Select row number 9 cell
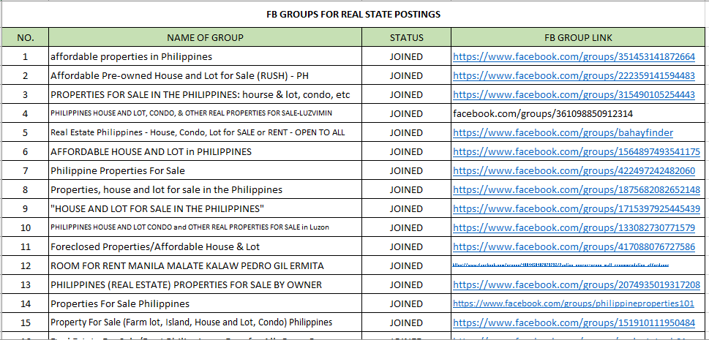The height and width of the screenshot is (340, 709). point(26,209)
